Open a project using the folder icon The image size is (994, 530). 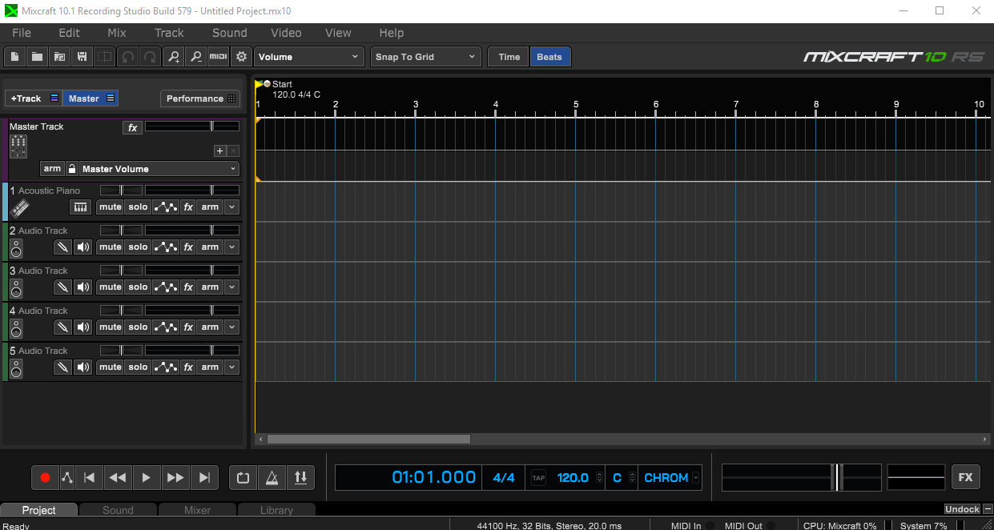[x=37, y=57]
